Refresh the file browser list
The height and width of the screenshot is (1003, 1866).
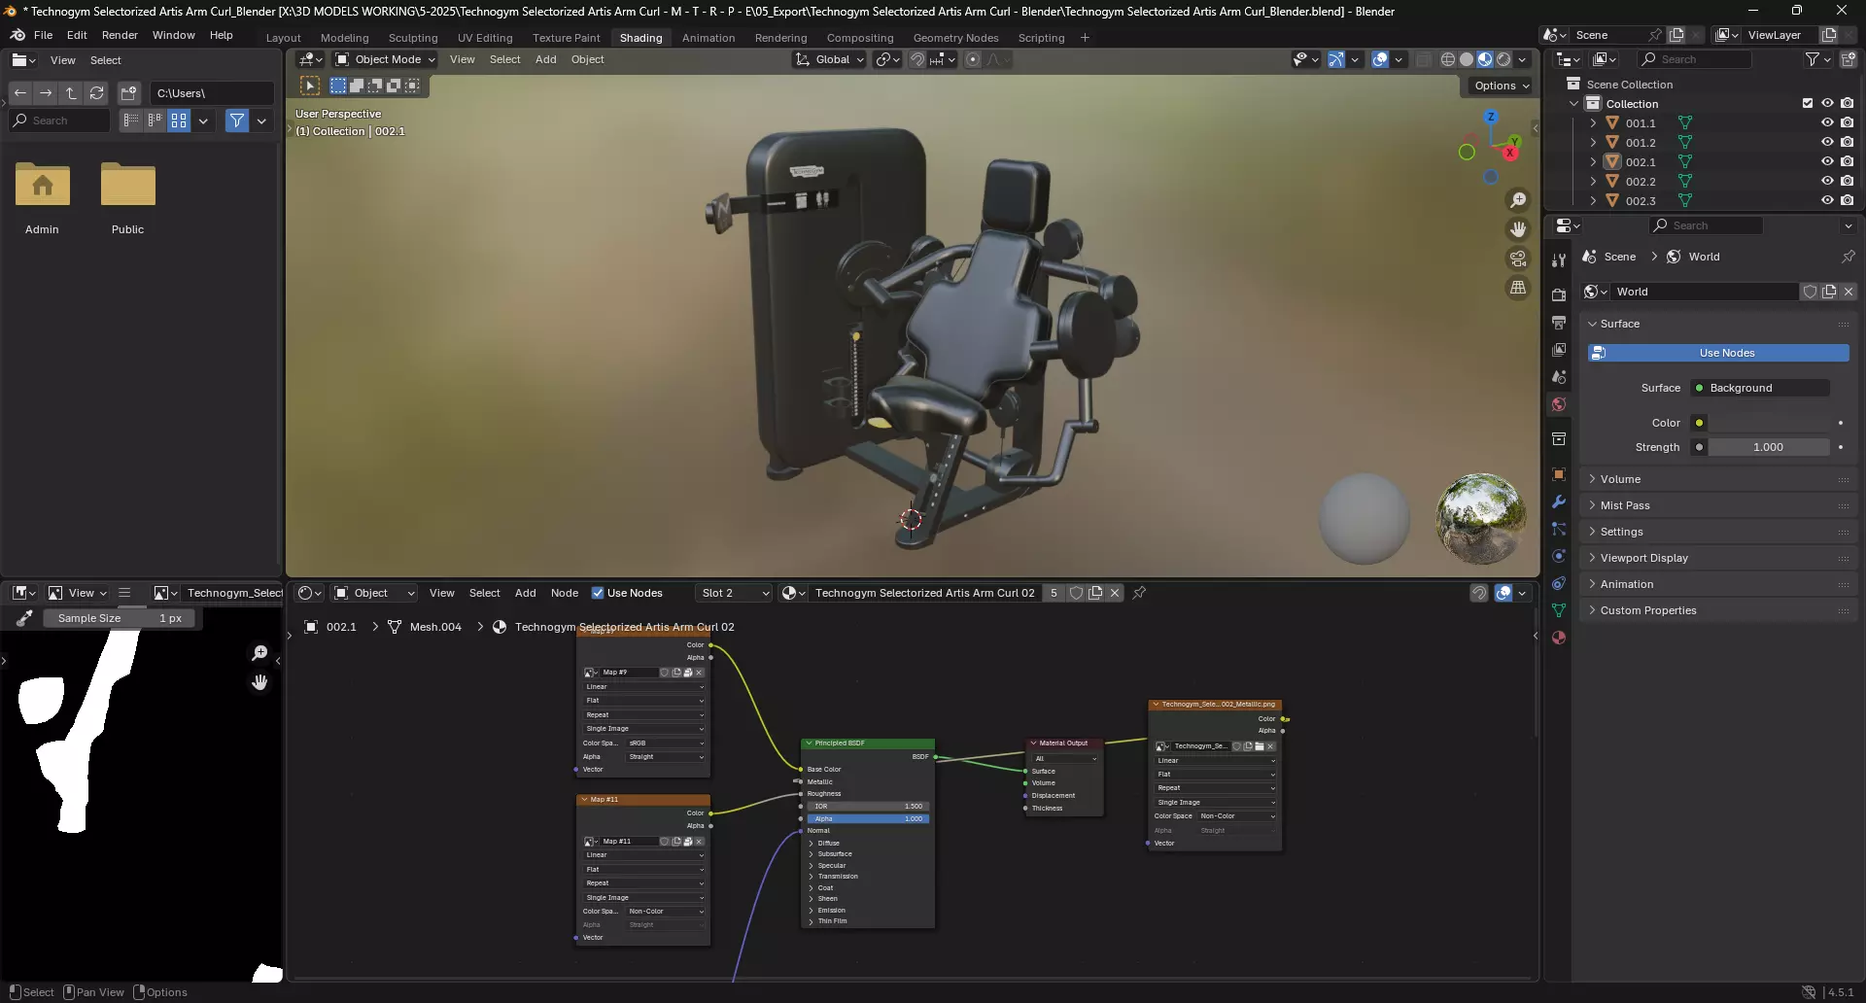click(x=96, y=93)
